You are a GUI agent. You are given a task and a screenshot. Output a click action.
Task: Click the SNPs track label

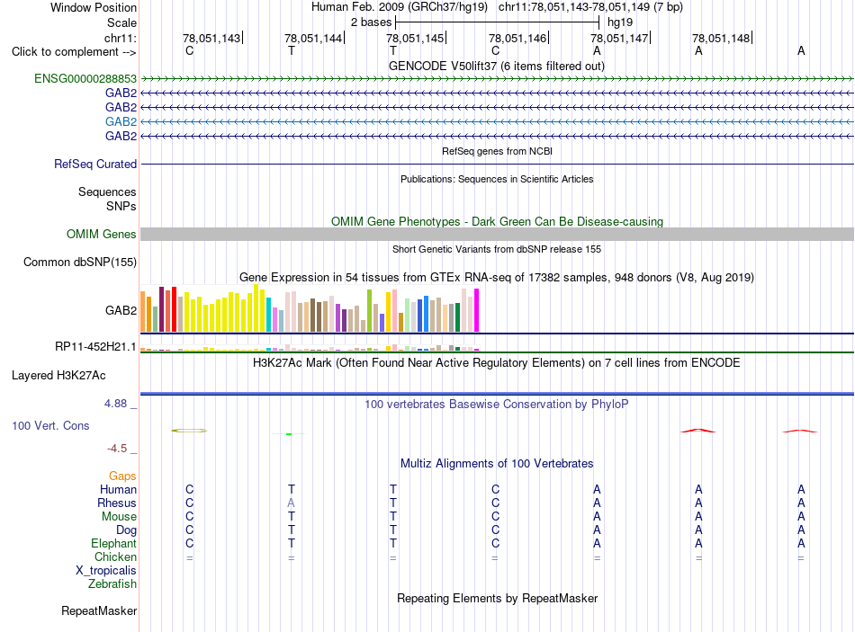tap(121, 206)
